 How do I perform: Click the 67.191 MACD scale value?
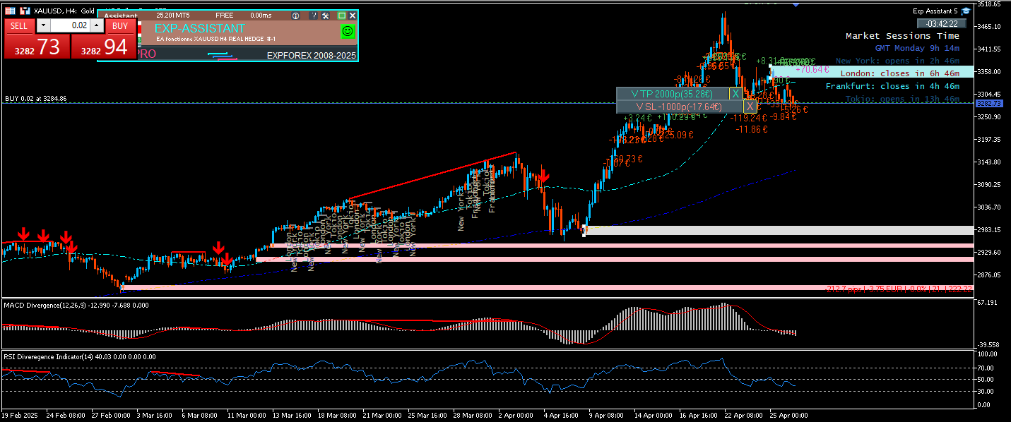click(987, 303)
